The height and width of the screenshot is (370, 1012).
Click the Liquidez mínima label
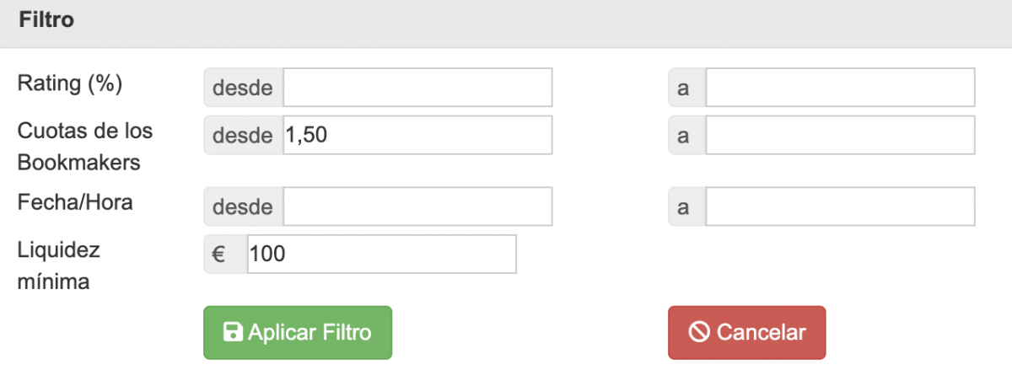pyautogui.click(x=59, y=265)
